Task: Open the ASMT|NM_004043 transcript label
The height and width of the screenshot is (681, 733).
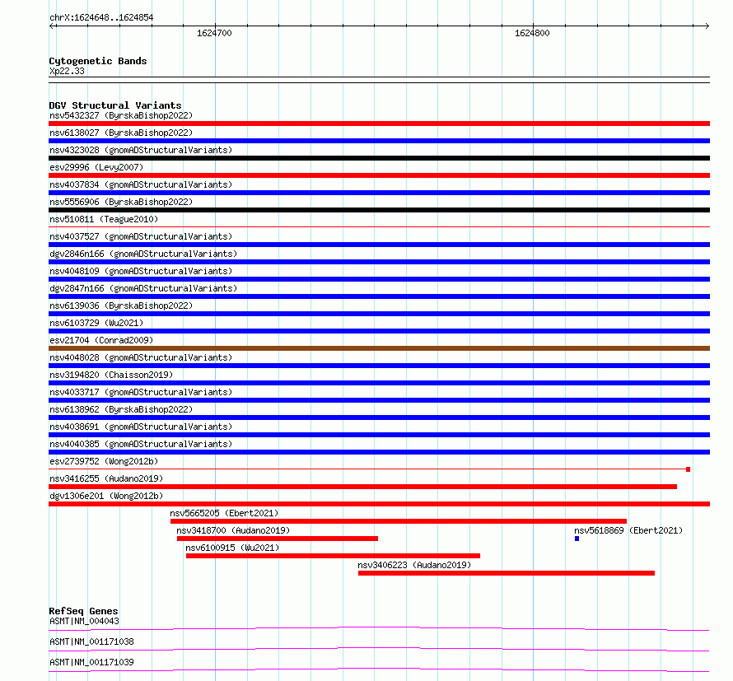Action: point(84,621)
